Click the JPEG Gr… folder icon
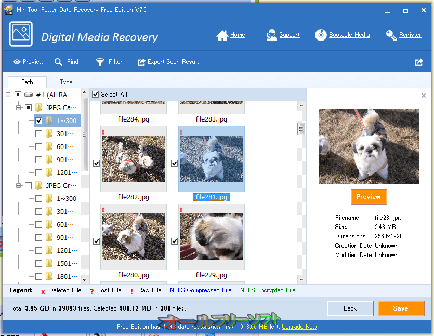Viewport: 434px width, 336px height. pos(39,185)
